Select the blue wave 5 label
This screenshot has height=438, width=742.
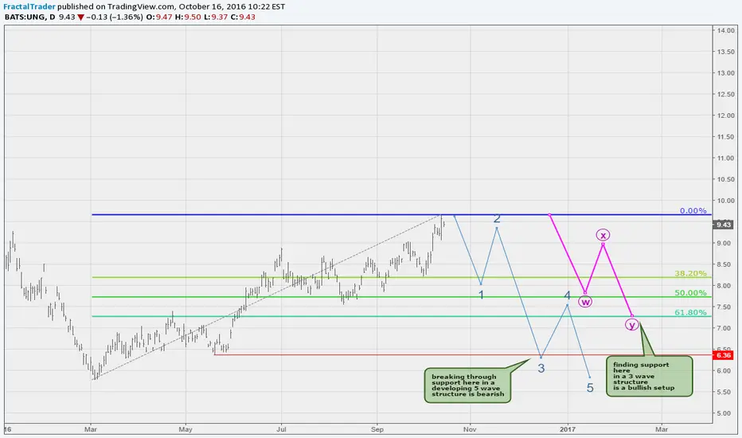click(x=590, y=388)
